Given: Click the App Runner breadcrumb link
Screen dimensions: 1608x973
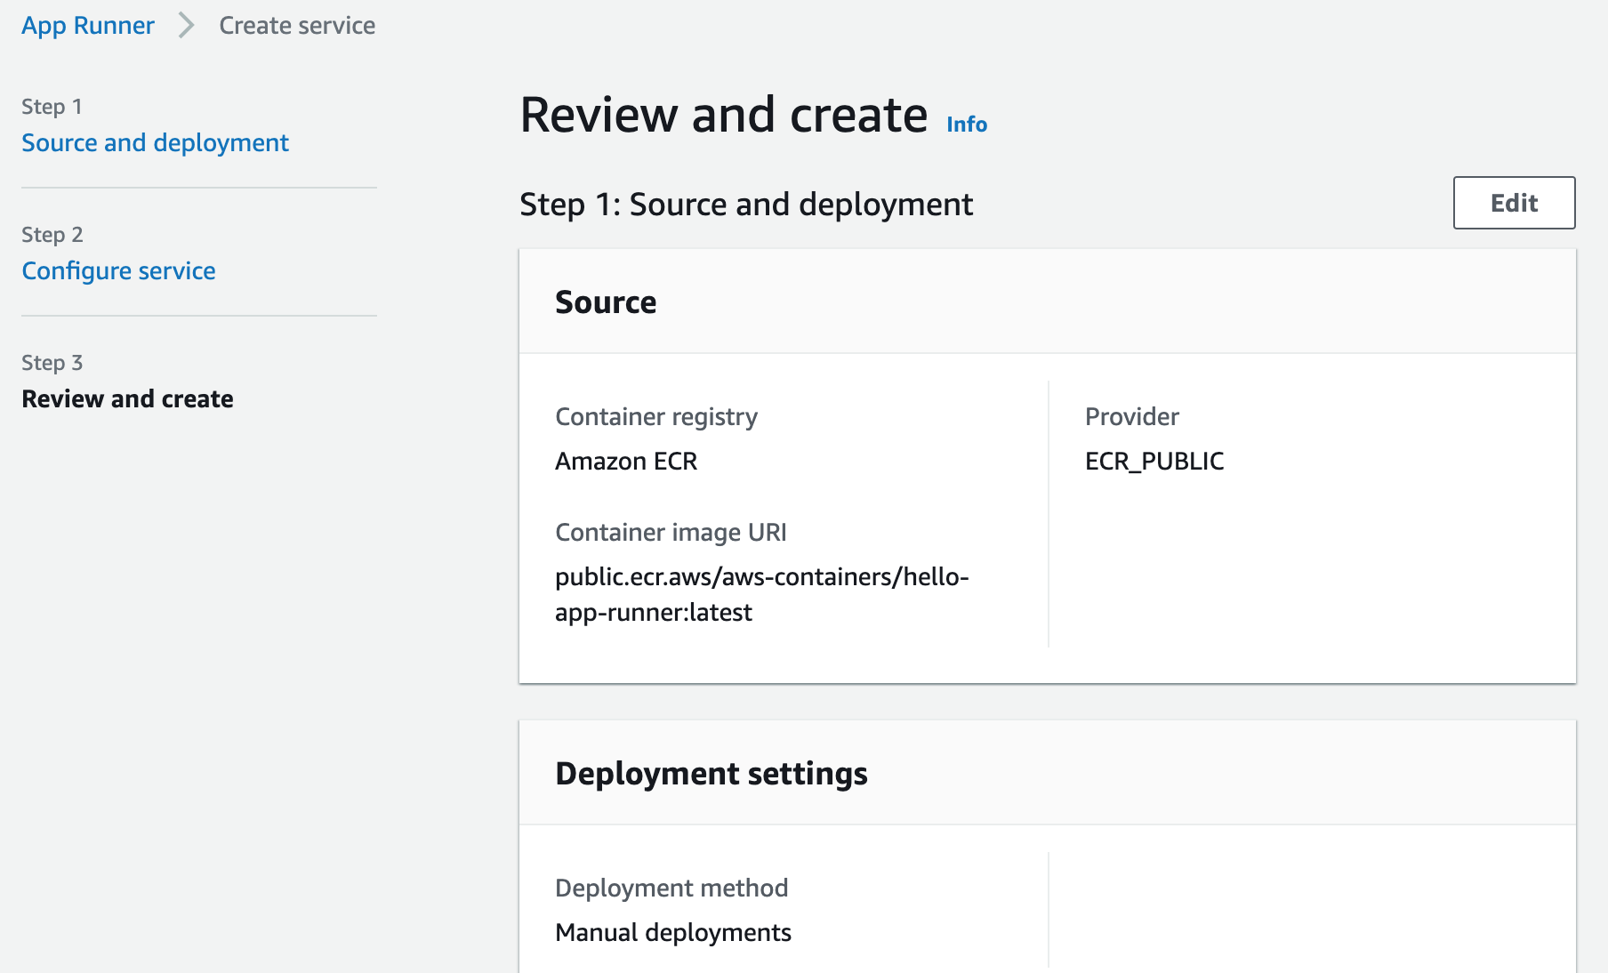Looking at the screenshot, I should coord(88,26).
